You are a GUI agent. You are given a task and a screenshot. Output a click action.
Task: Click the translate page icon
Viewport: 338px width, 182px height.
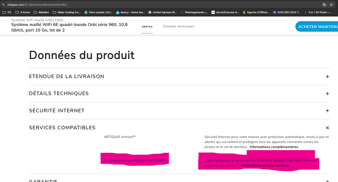tap(324, 4)
